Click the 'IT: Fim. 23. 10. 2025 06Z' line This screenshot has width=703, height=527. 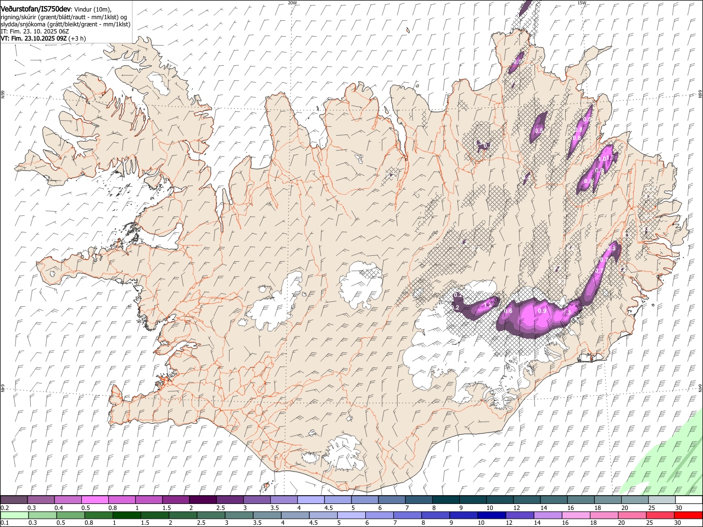coord(35,32)
